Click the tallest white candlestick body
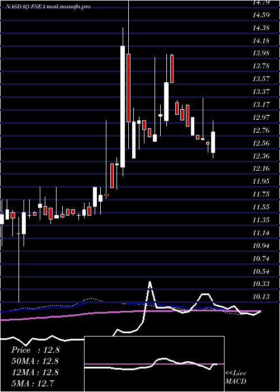Screen dimensions: 280x392 (x=123, y=107)
